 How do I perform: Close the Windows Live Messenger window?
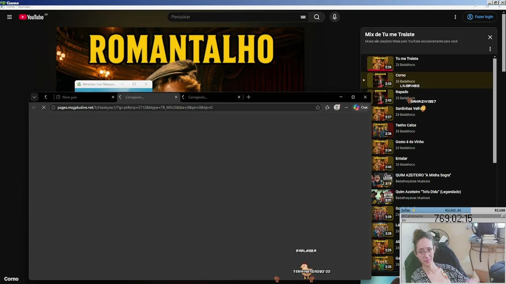[x=146, y=84]
